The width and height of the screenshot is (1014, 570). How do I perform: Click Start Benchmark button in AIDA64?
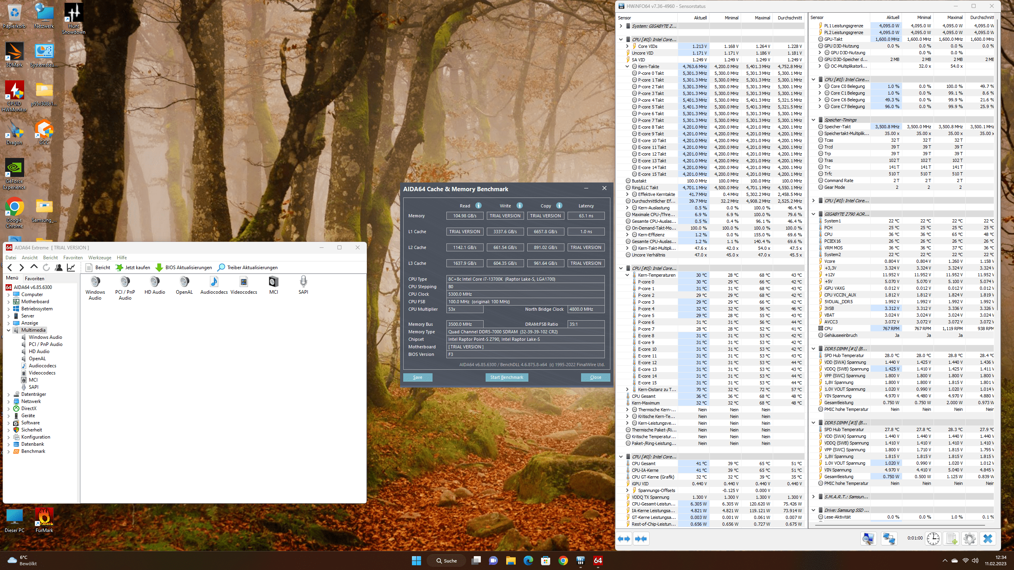[506, 377]
